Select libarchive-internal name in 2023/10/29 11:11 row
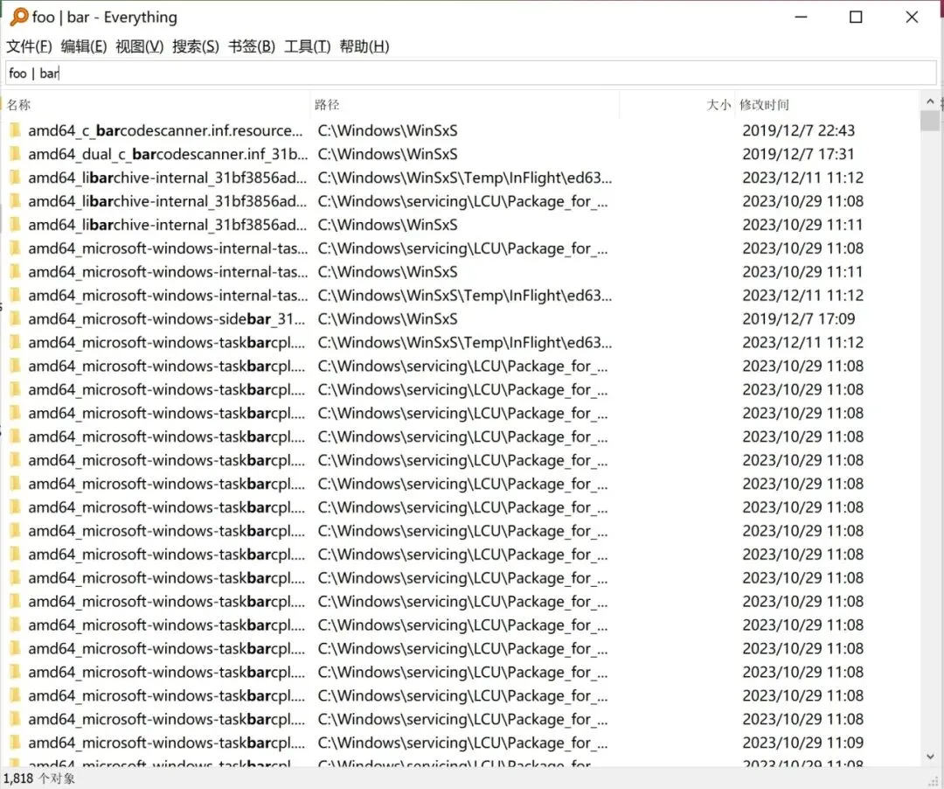The height and width of the screenshot is (789, 944). (x=167, y=225)
